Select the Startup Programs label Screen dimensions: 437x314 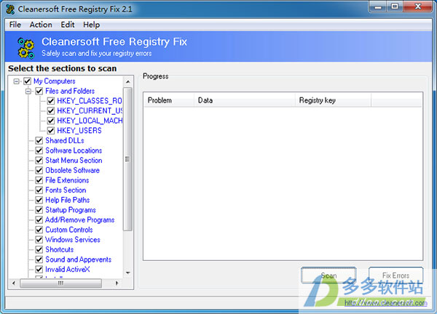click(x=71, y=210)
